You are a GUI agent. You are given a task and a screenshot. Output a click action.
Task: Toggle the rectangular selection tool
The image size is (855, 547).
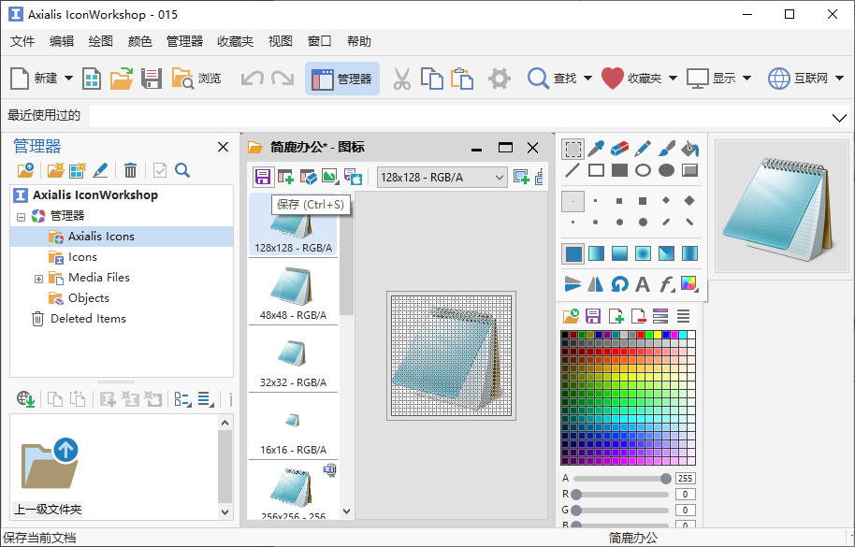pyautogui.click(x=572, y=149)
